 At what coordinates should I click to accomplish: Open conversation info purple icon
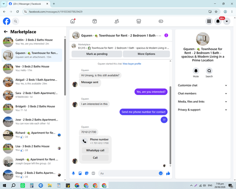coord(166,35)
